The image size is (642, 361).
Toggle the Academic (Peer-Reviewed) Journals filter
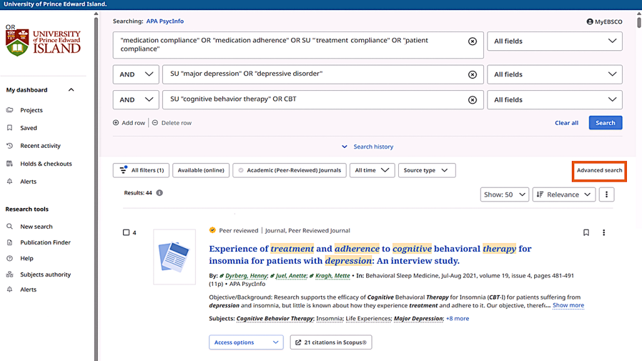coord(289,170)
